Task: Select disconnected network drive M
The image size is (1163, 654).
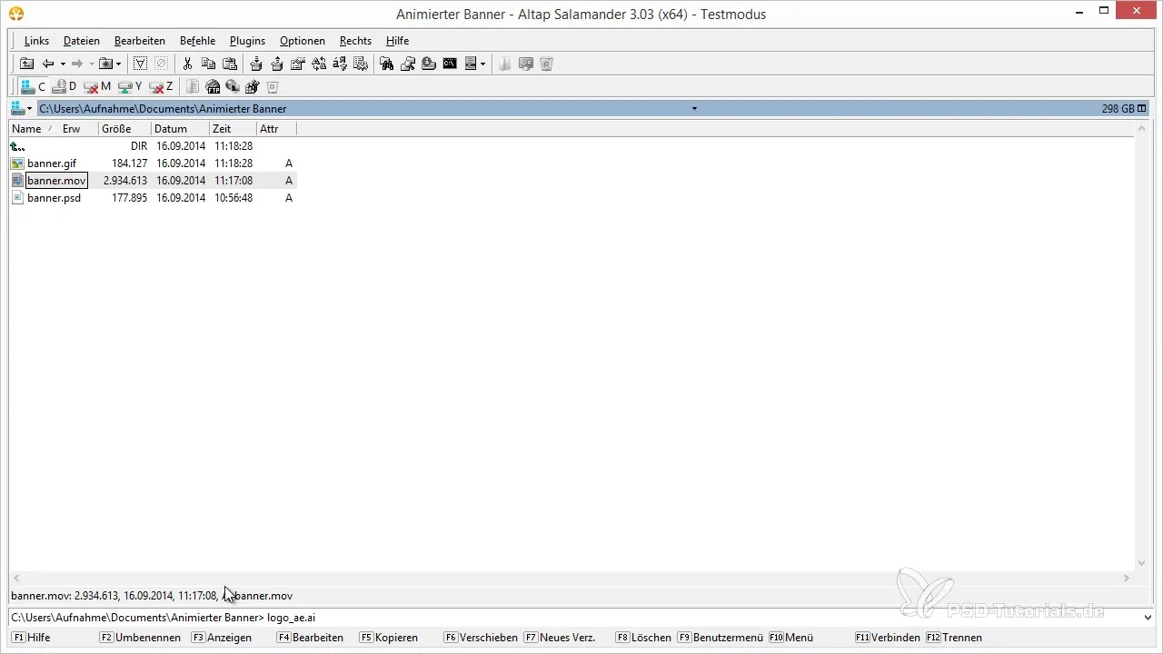Action: 97,86
